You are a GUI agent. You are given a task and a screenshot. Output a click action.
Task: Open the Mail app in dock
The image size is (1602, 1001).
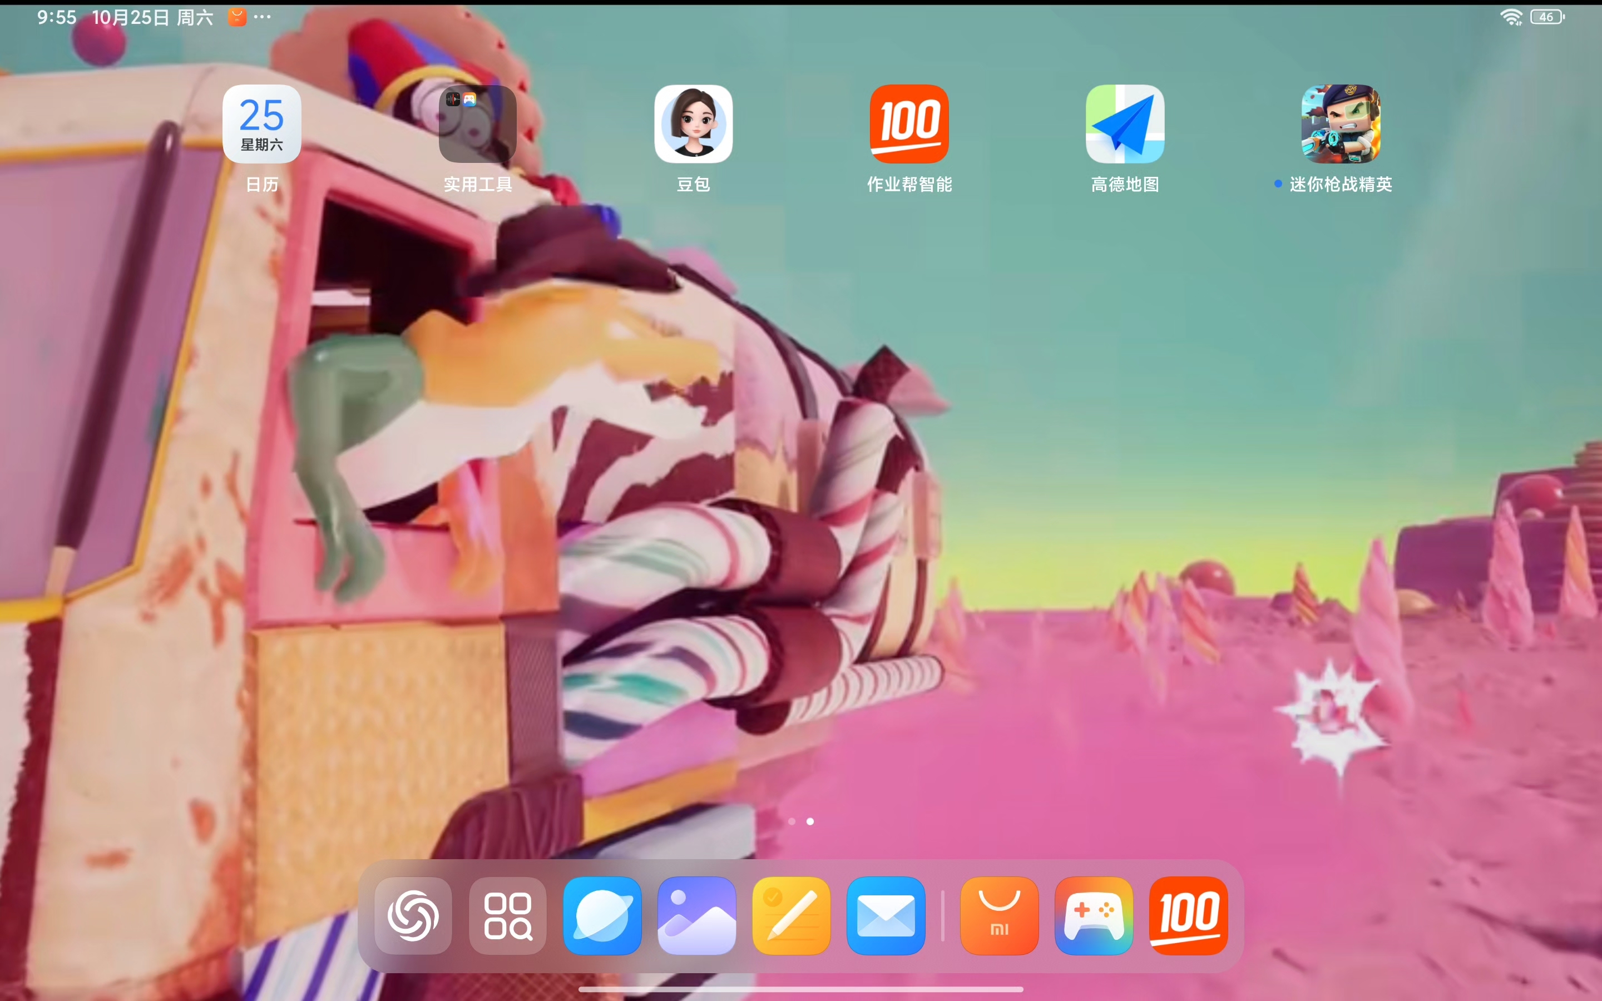[x=886, y=915]
